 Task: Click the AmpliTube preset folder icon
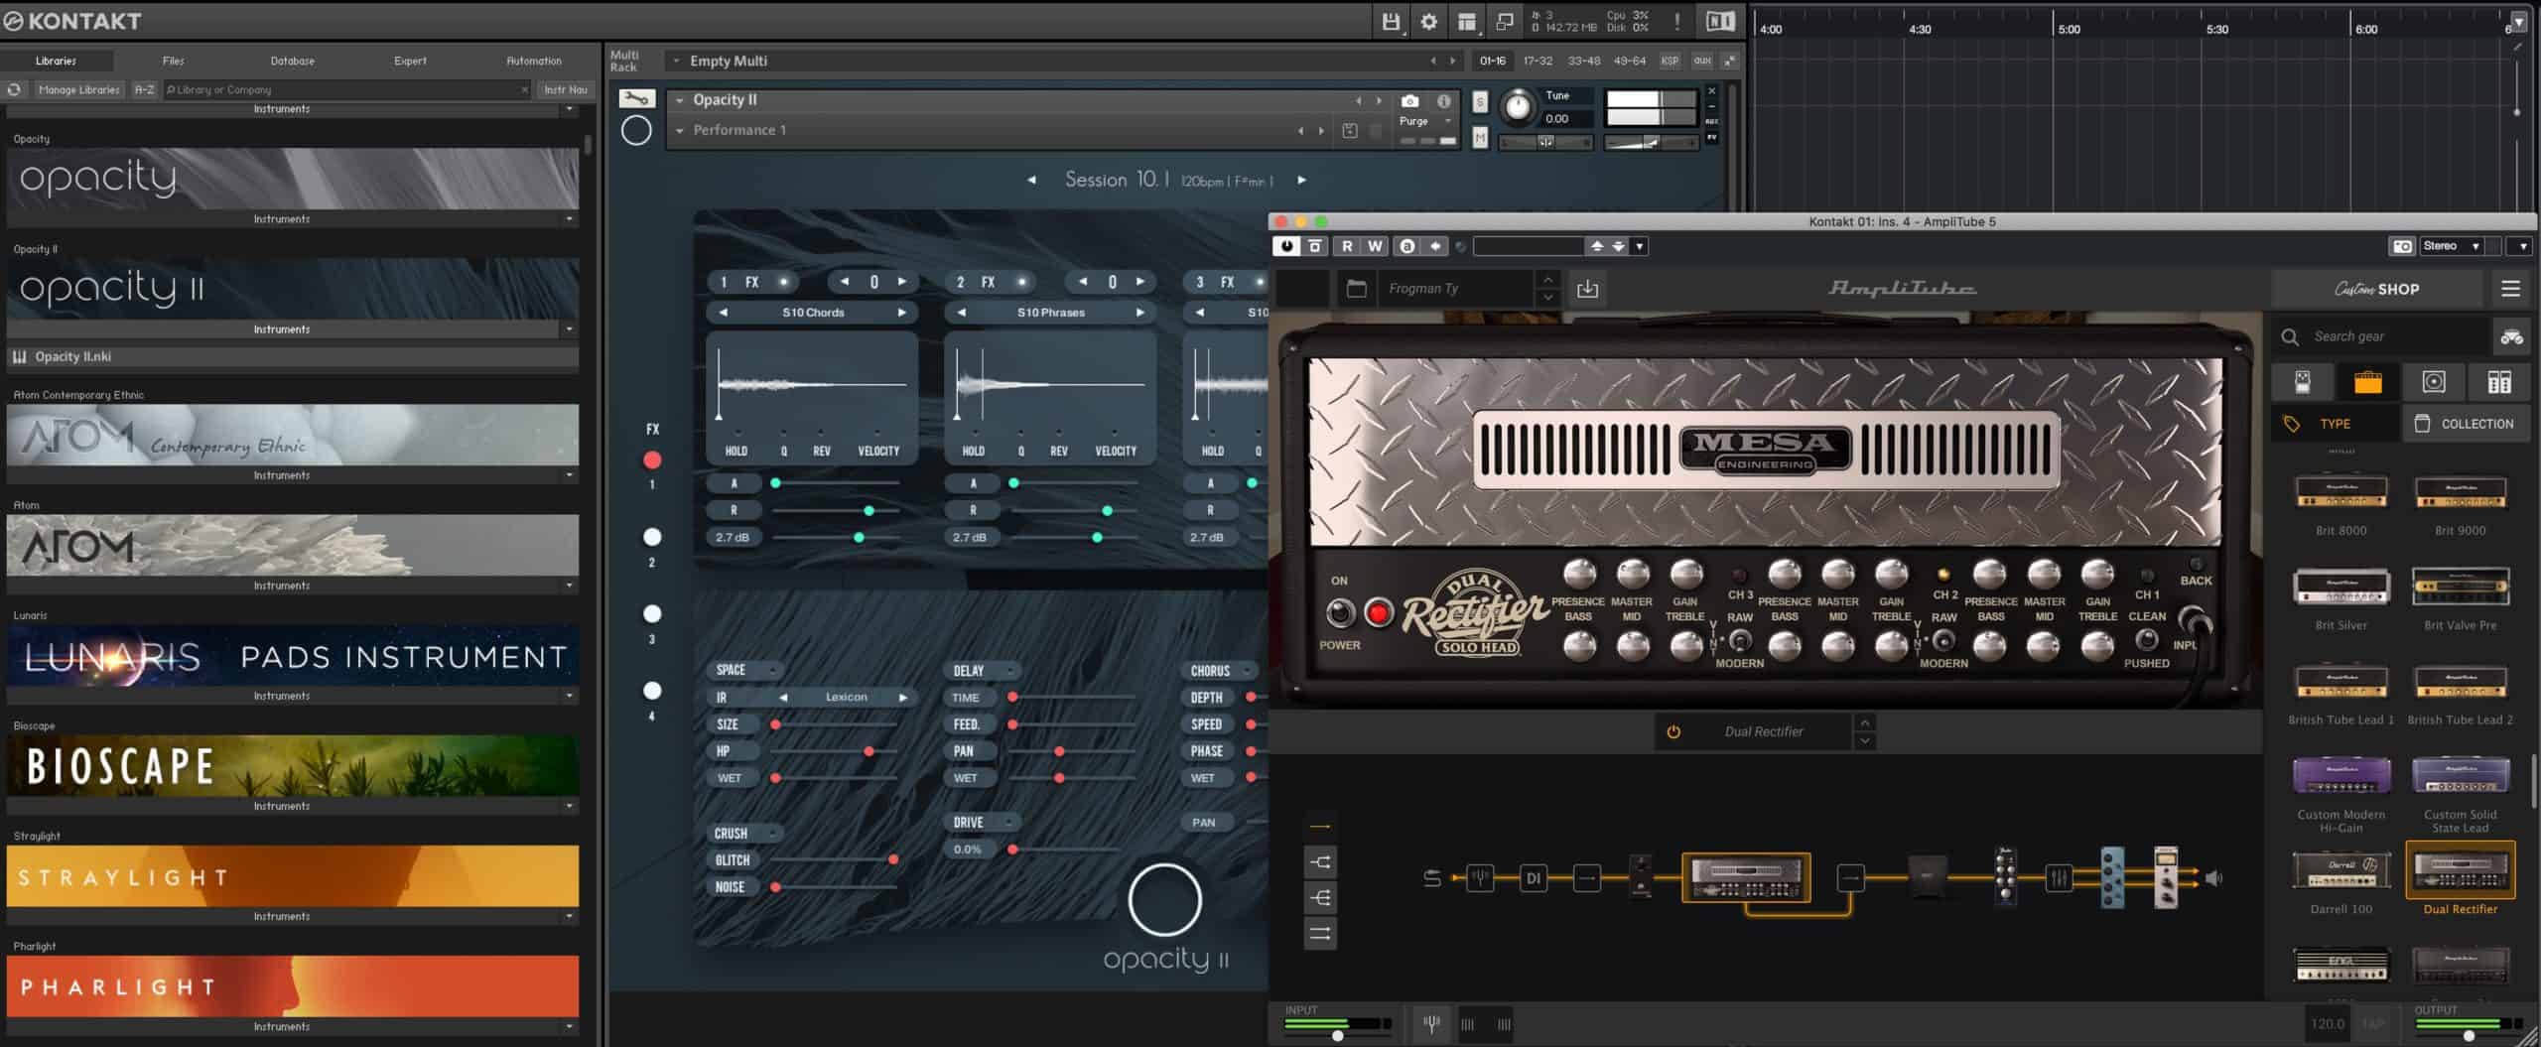1356,289
